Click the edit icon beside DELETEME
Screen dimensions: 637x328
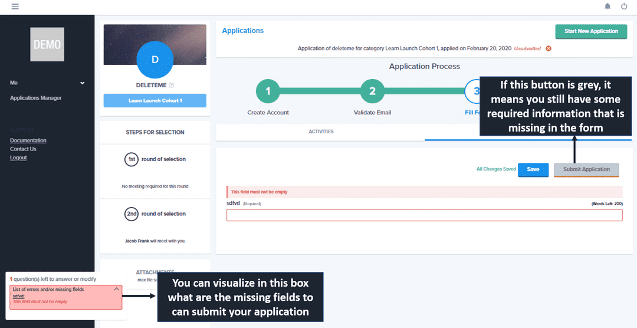[171, 85]
